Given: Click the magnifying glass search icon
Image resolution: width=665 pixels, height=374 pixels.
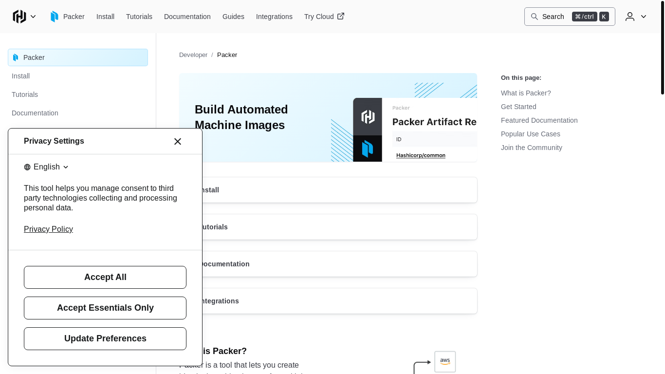Looking at the screenshot, I should [x=535, y=17].
